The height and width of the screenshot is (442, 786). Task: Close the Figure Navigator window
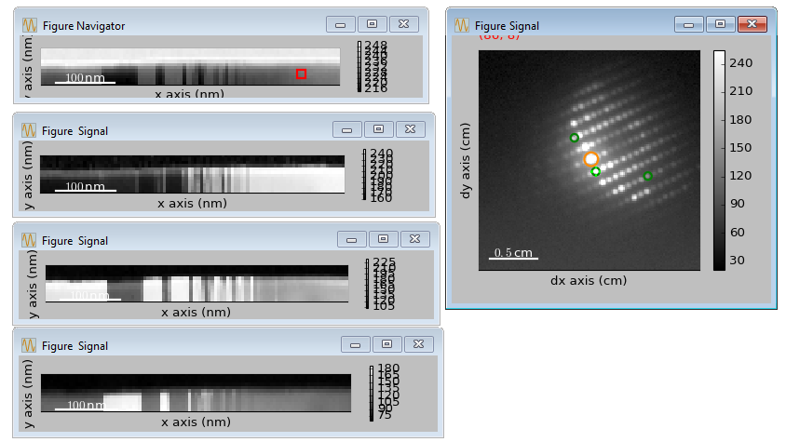[403, 24]
